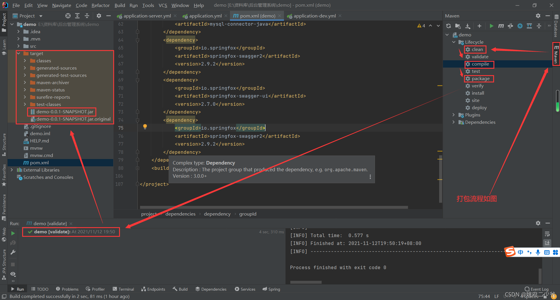Expand External Libraries node
The width and height of the screenshot is (560, 300).
(x=12, y=170)
